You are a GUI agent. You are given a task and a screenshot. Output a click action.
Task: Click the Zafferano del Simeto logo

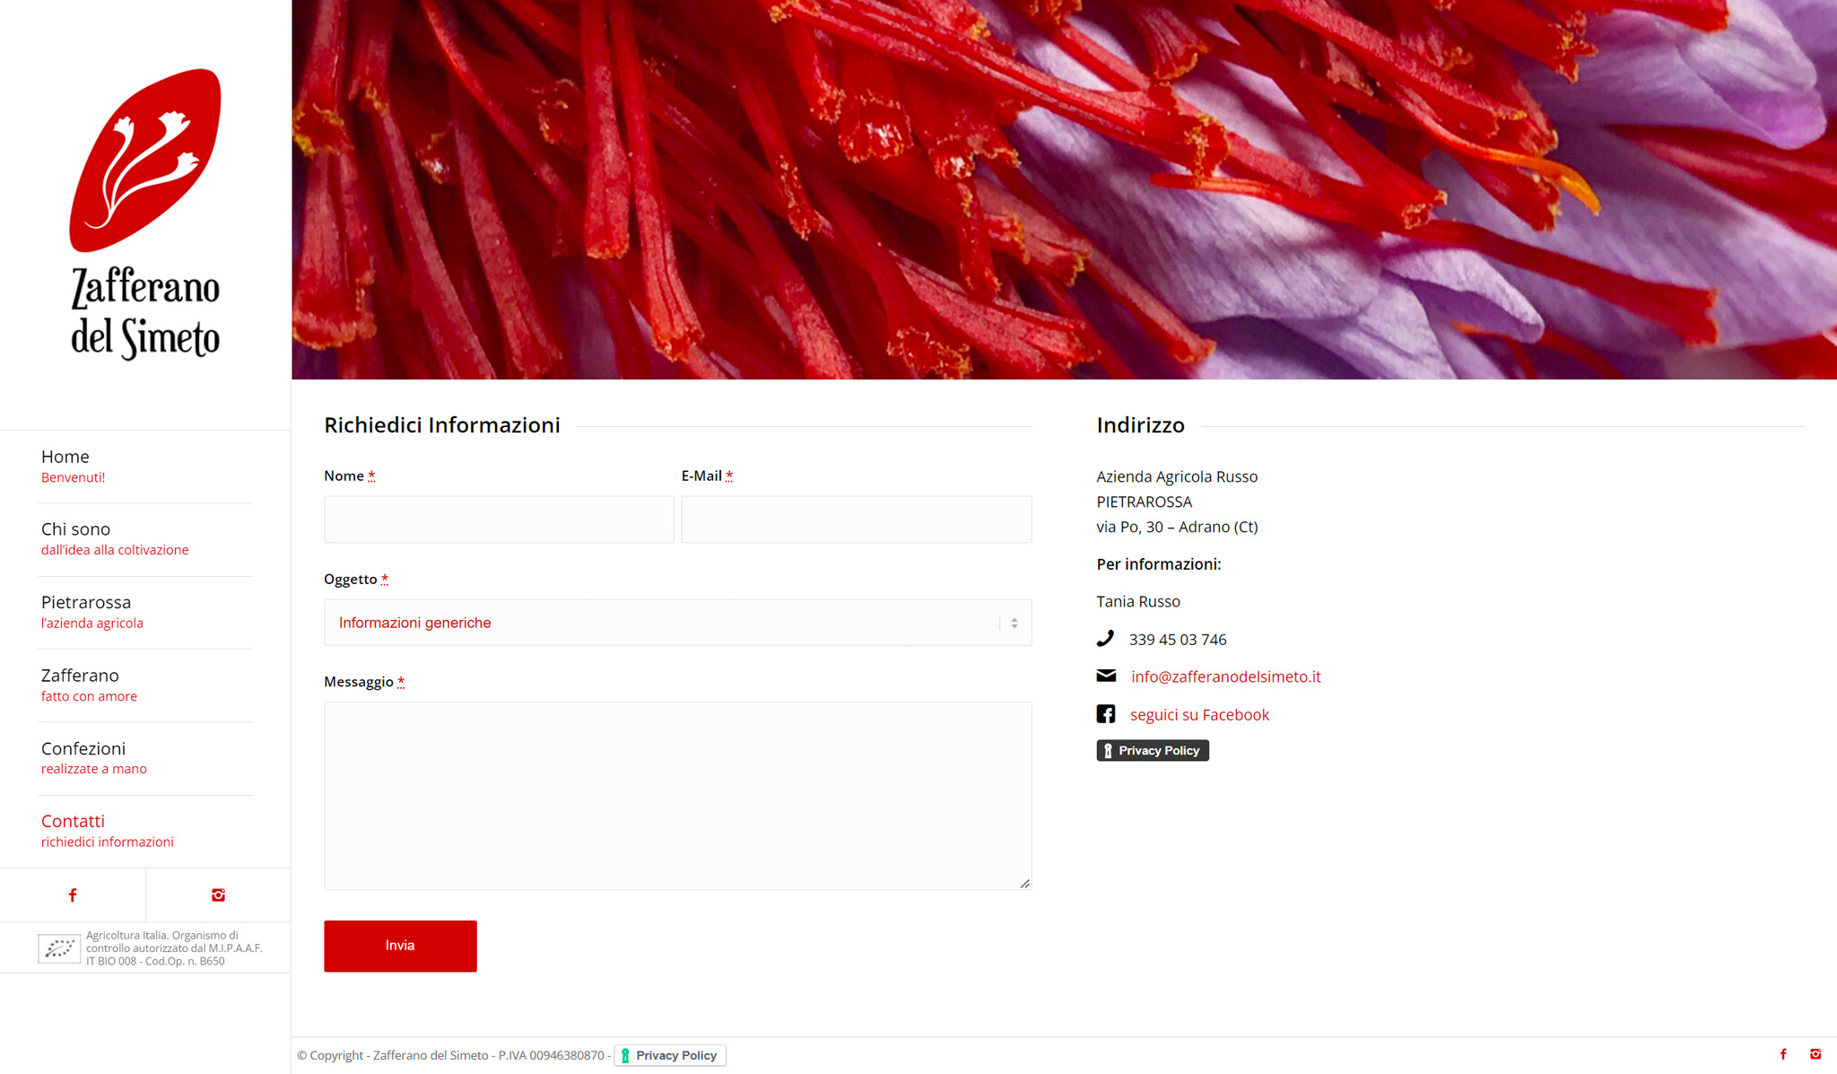[x=145, y=214]
